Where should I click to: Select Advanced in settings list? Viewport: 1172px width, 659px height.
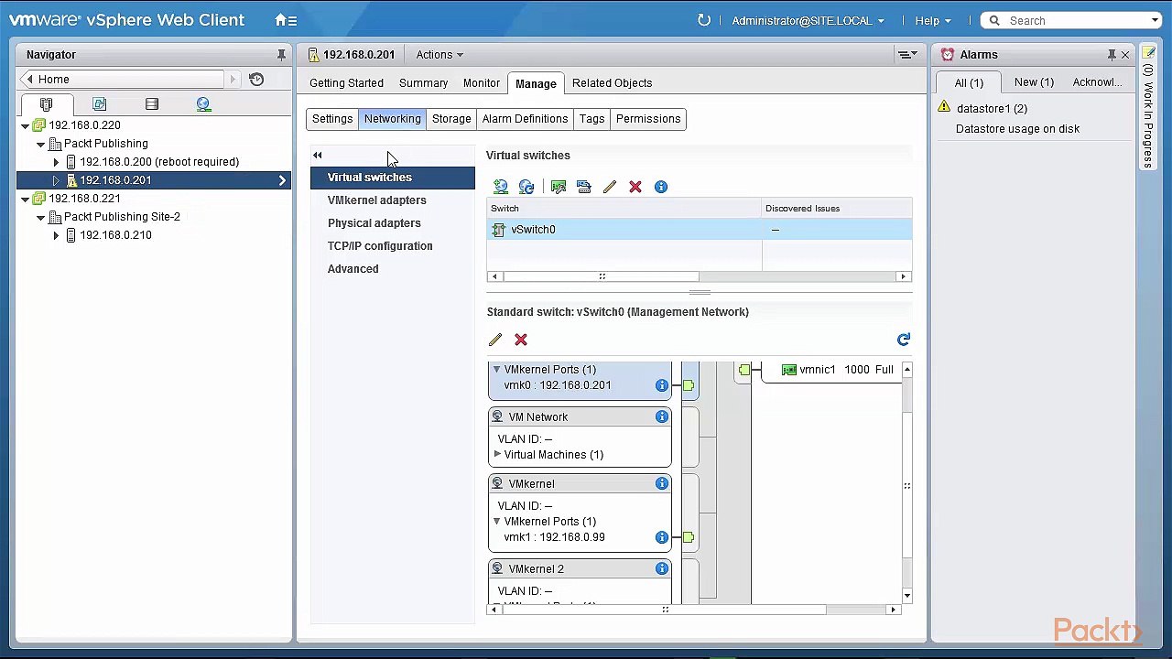pos(393,269)
